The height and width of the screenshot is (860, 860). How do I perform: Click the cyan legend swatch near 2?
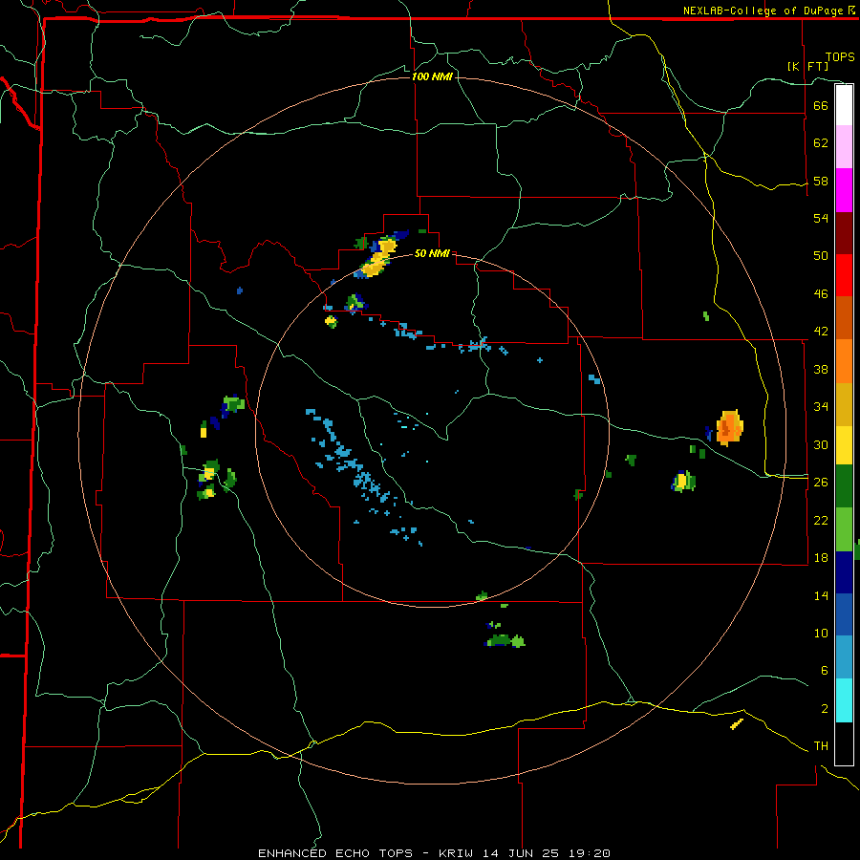(844, 700)
